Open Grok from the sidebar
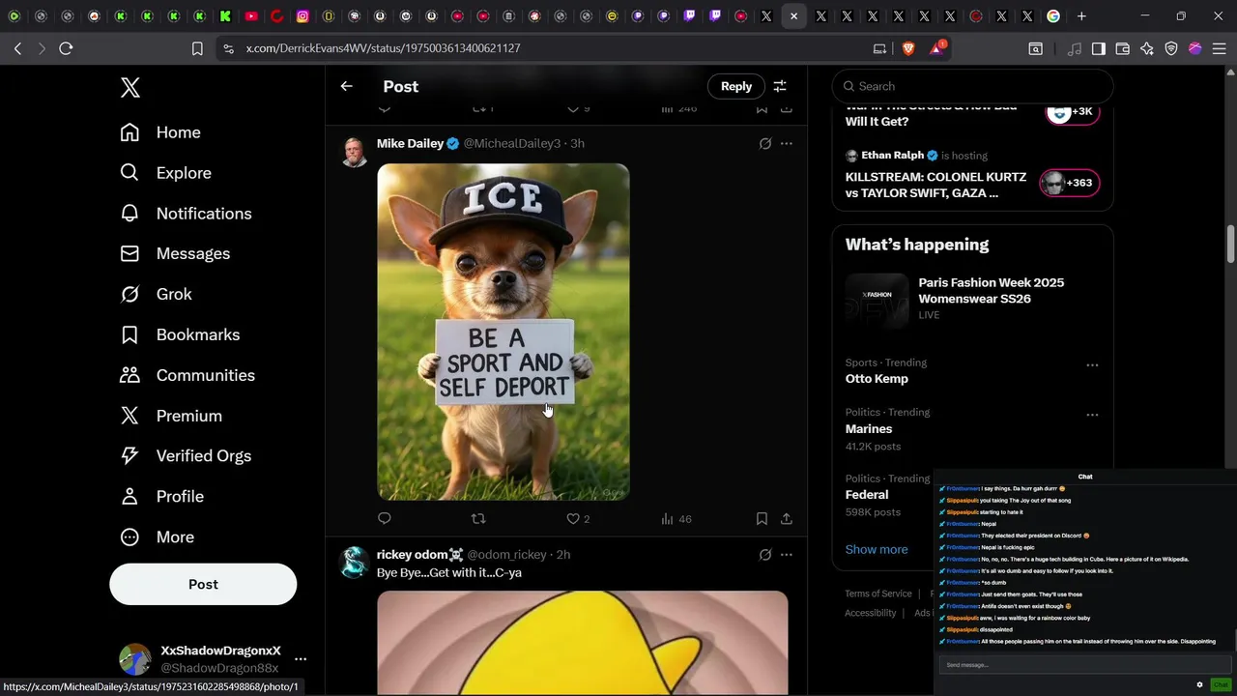Screen dimensions: 1237x696 156,294
